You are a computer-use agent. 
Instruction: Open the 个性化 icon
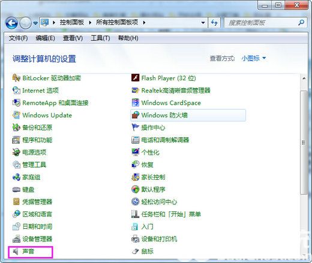[135, 152]
